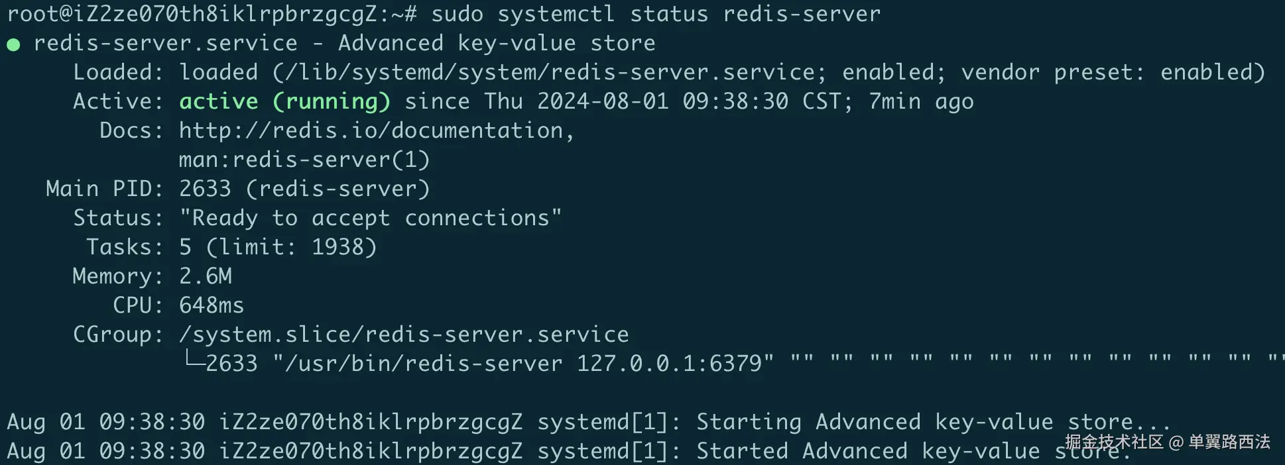1285x465 pixels.
Task: Click the green service status dot
Action: point(13,45)
